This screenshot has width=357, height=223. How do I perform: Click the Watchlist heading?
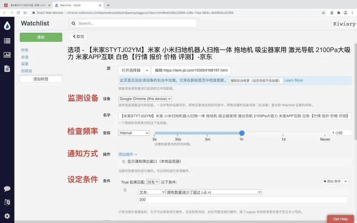[35, 23]
